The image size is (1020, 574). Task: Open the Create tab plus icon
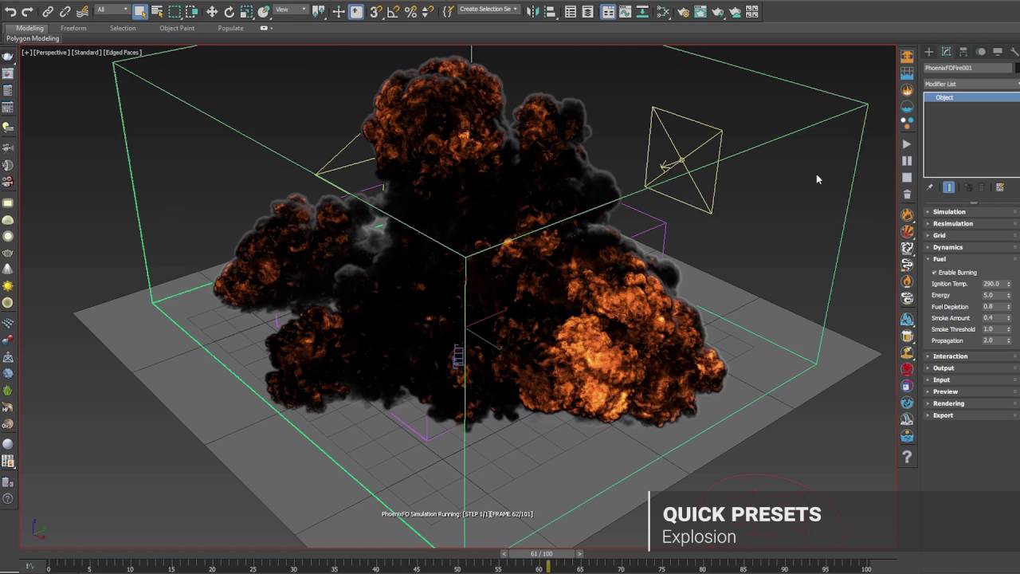tap(928, 52)
